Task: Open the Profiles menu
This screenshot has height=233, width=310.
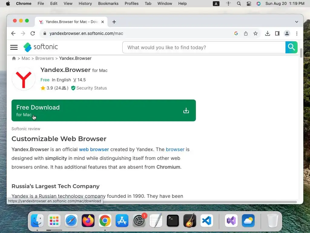Action: [131, 4]
